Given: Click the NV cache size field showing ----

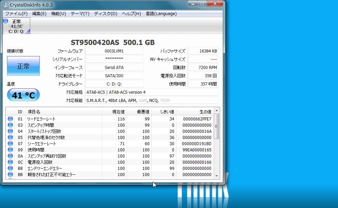Looking at the screenshot, I should pos(203,59).
